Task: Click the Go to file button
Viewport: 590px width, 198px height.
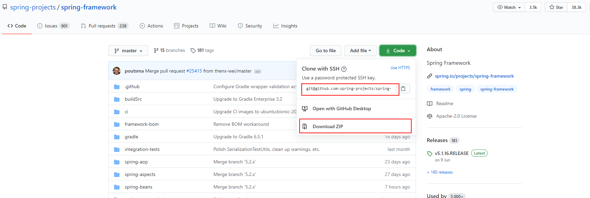Action: pos(325,51)
